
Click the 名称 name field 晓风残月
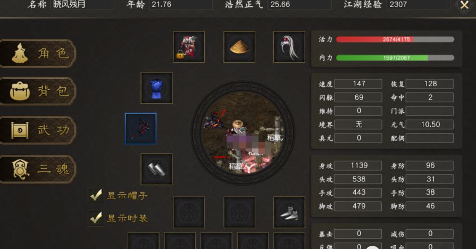pyautogui.click(x=82, y=5)
